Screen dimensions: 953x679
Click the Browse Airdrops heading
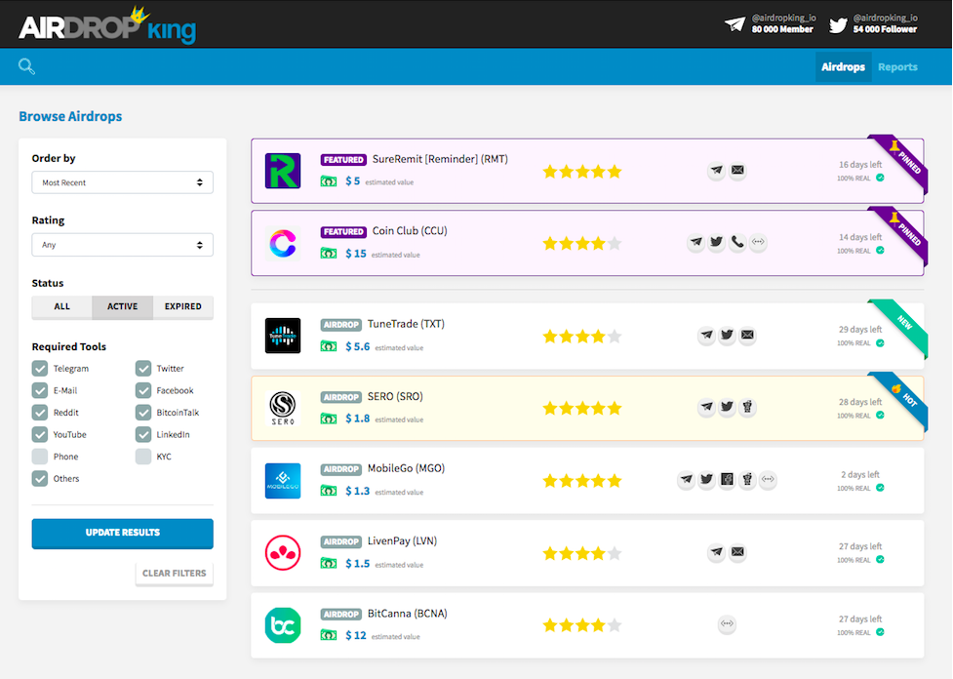click(70, 116)
